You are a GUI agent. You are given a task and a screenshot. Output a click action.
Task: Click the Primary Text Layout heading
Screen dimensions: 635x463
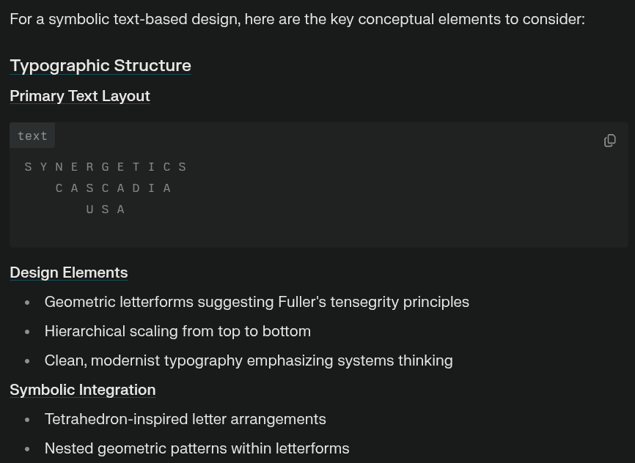[80, 96]
